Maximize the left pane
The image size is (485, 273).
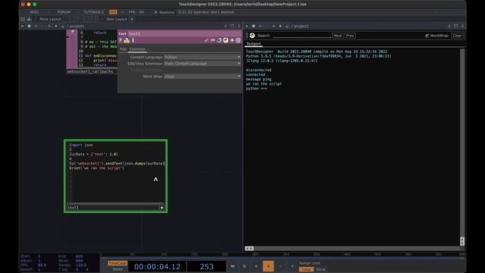coord(232,27)
